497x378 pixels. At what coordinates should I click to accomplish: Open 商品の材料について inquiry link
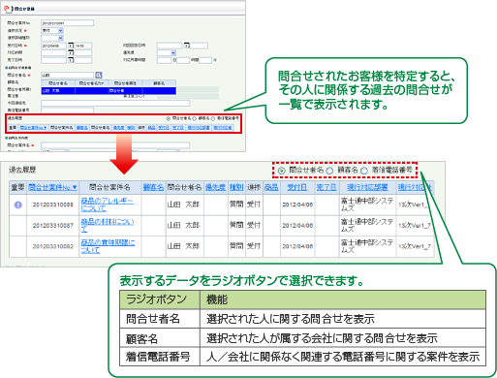(x=107, y=225)
